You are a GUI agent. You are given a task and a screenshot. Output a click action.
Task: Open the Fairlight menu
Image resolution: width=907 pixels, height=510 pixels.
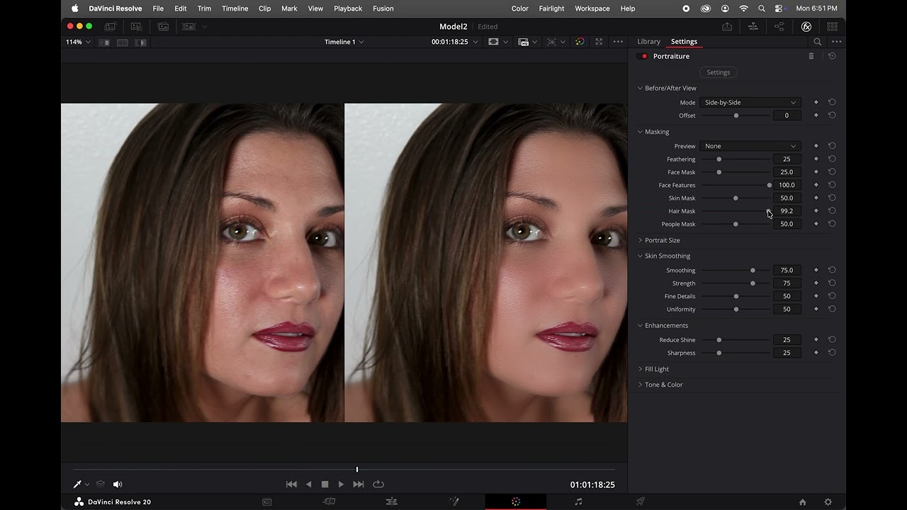coord(551,8)
